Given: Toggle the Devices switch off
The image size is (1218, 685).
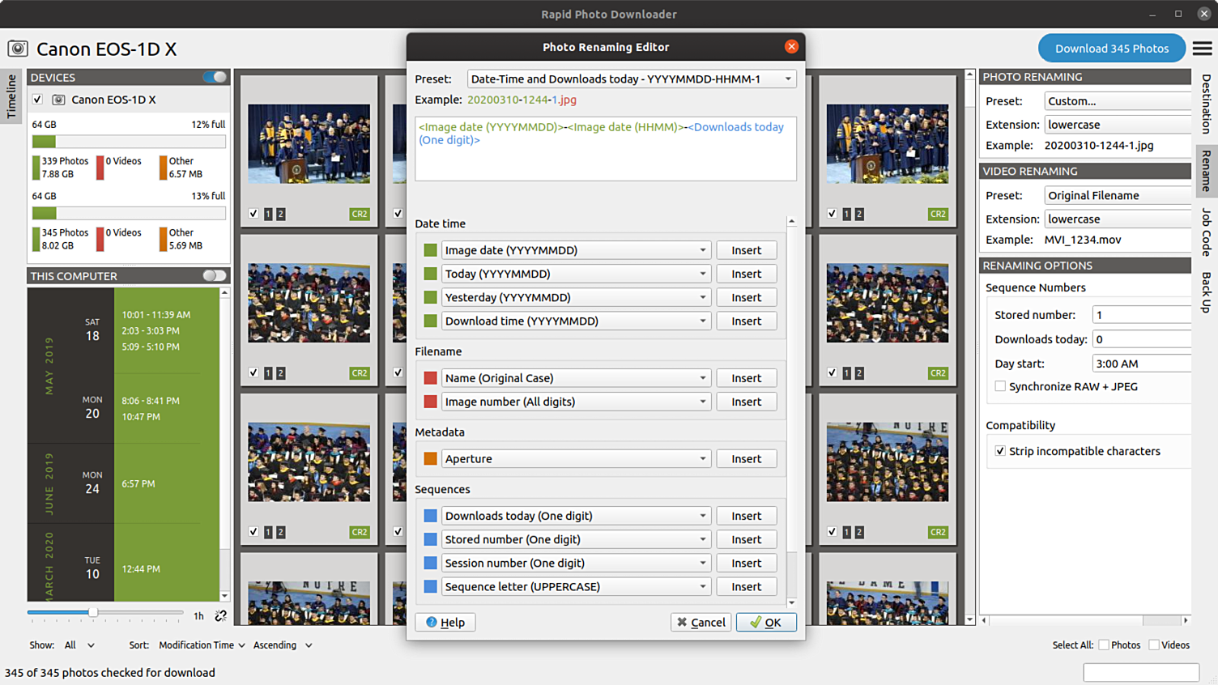Looking at the screenshot, I should pos(215,77).
